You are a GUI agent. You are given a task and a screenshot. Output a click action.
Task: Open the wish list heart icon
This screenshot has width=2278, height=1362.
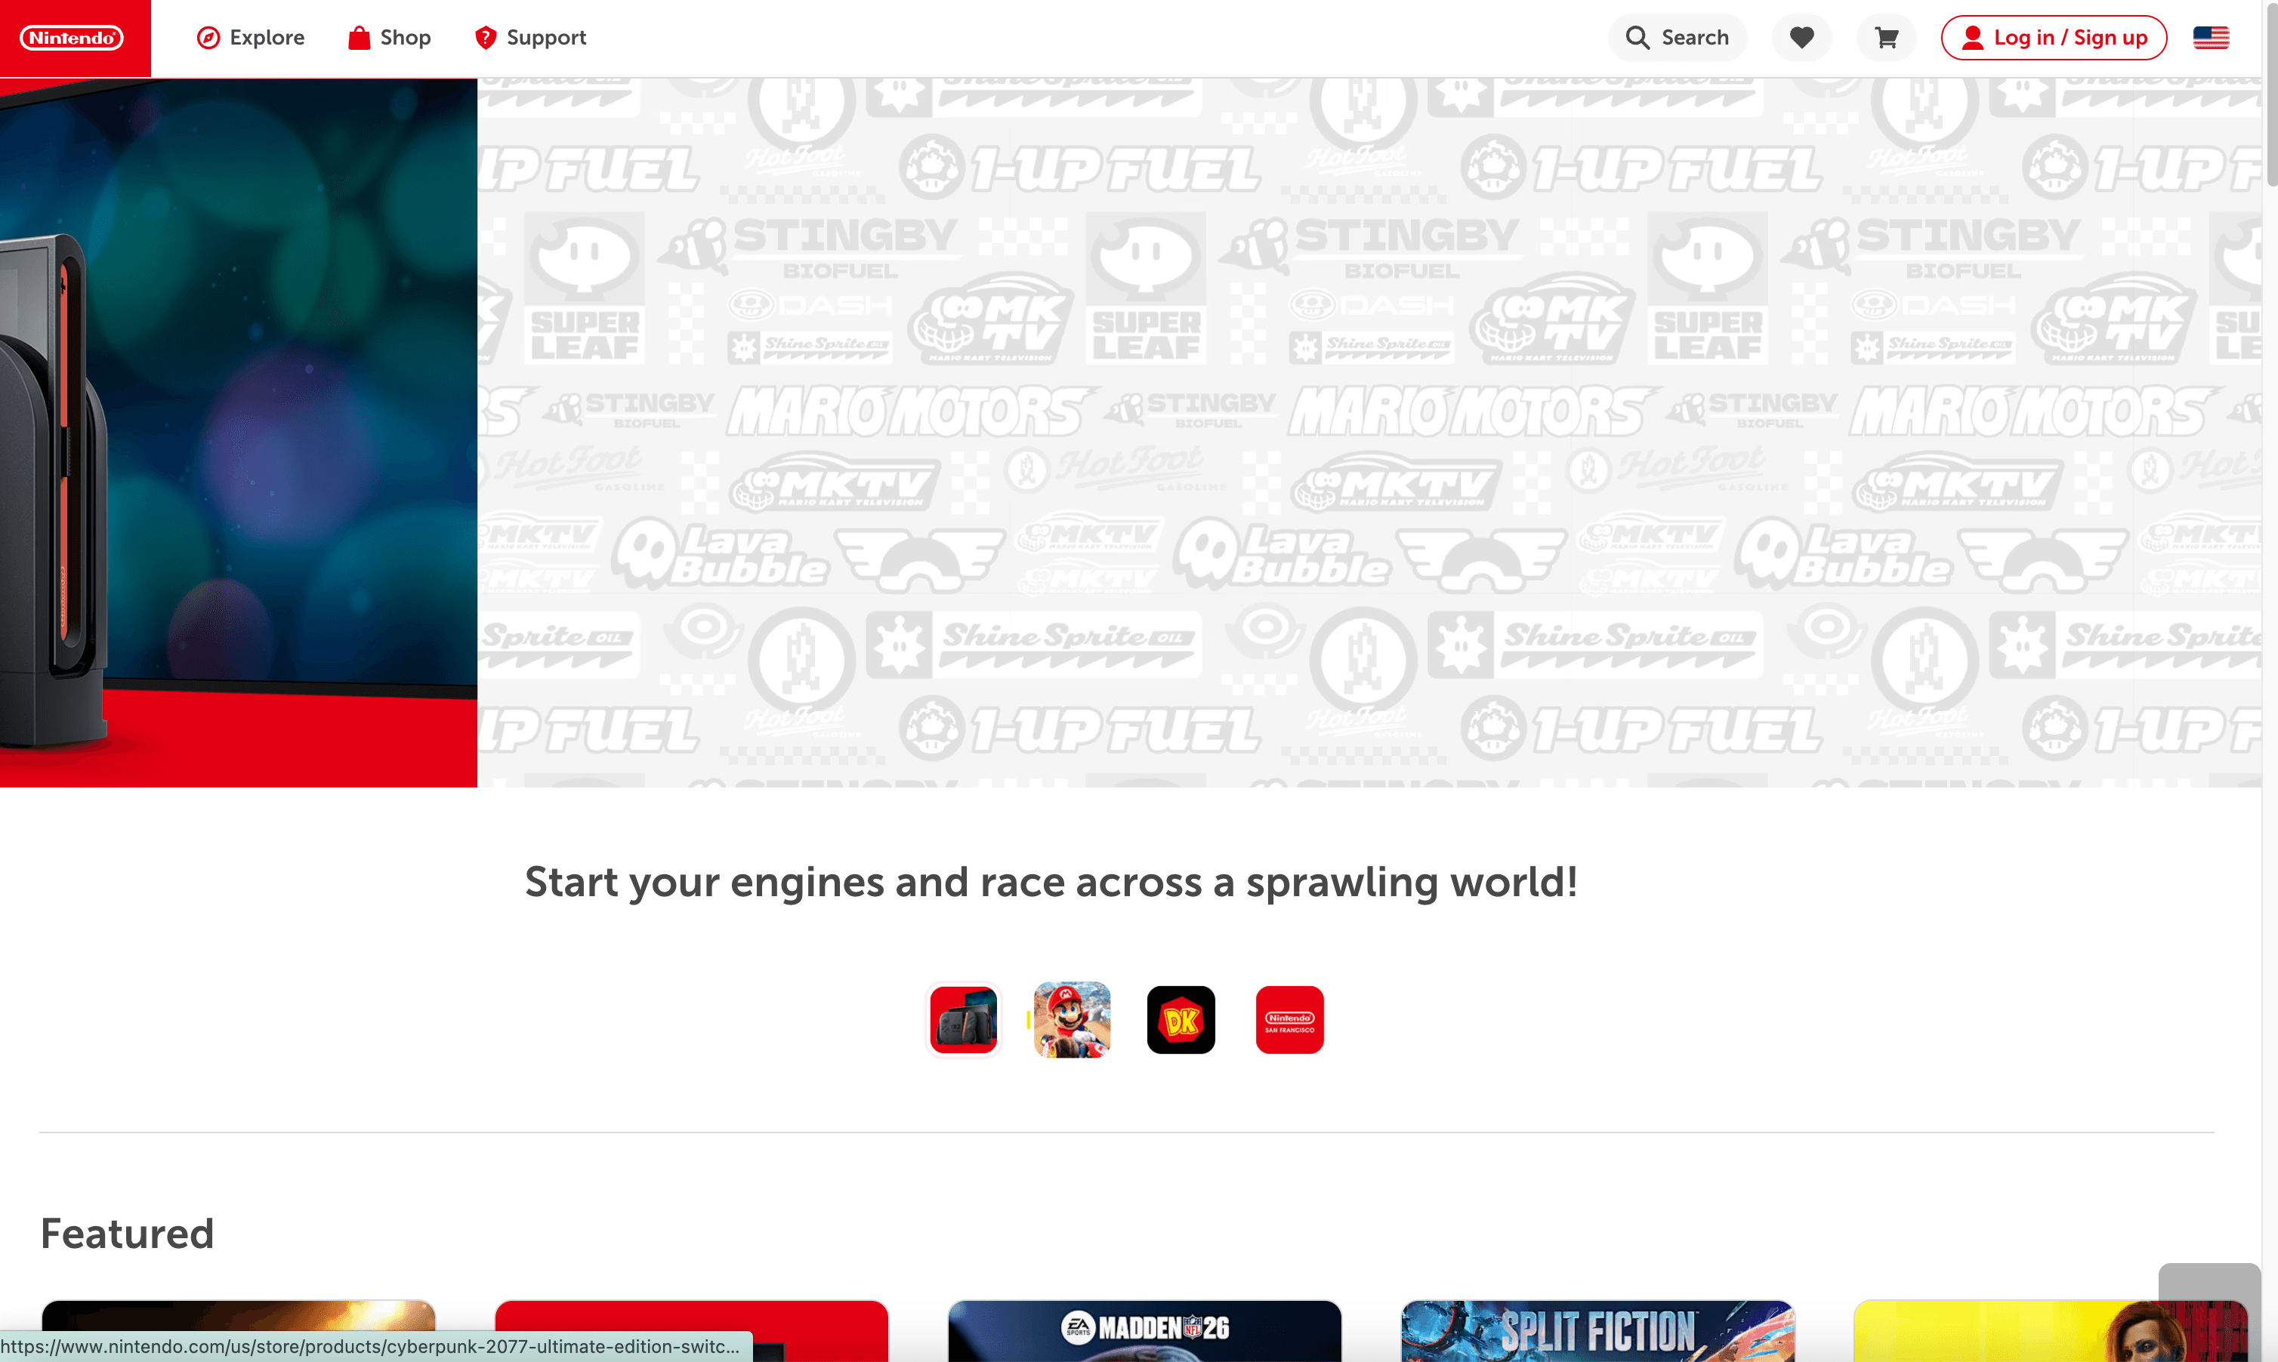(1801, 38)
